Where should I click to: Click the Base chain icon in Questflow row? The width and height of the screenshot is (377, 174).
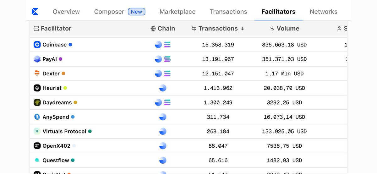click(163, 160)
